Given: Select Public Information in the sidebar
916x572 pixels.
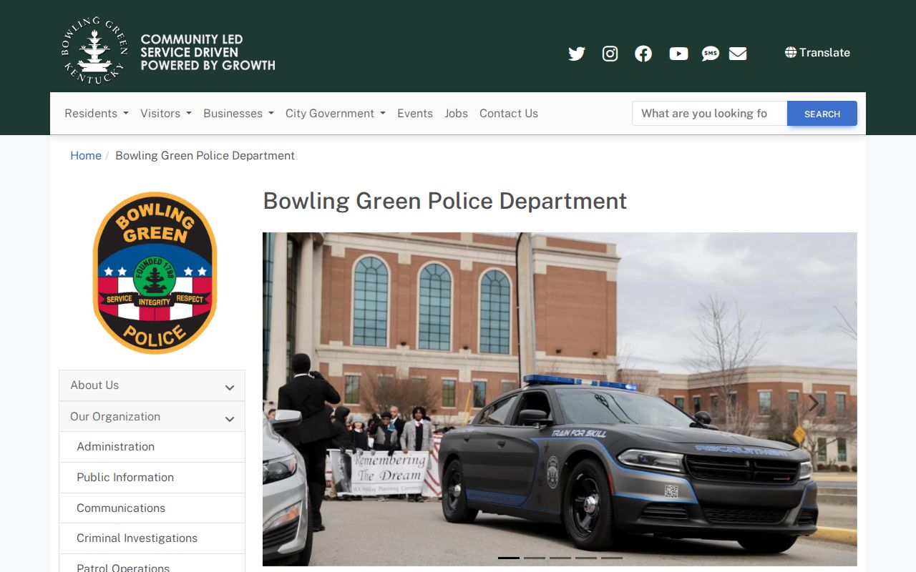Looking at the screenshot, I should pos(152,478).
